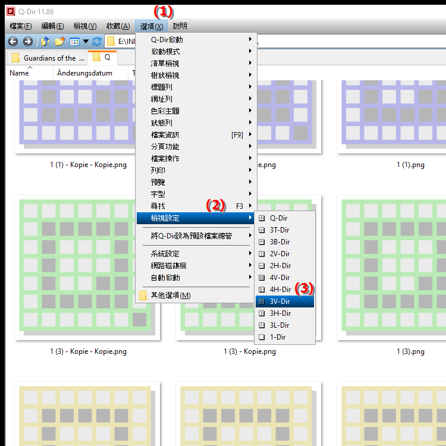Click file name 1 (3) - Kopie.png
The width and height of the screenshot is (446, 446).
point(250,351)
